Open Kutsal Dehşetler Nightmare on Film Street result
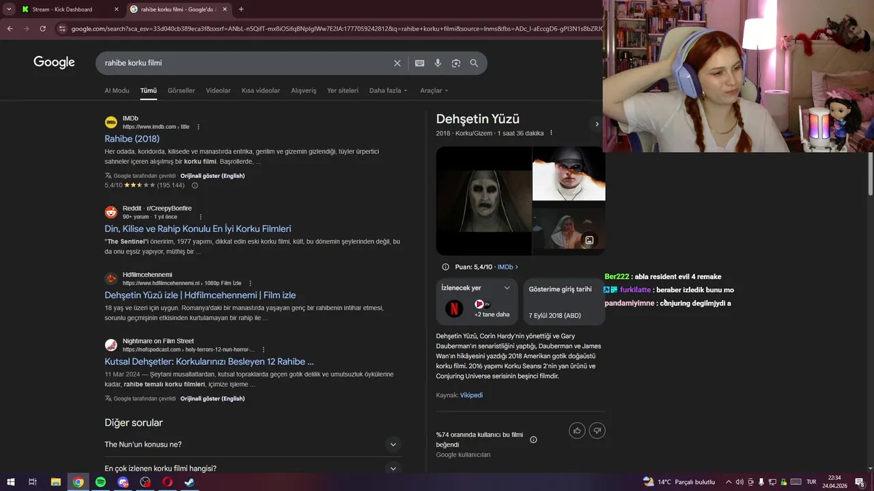The image size is (874, 491). (209, 361)
